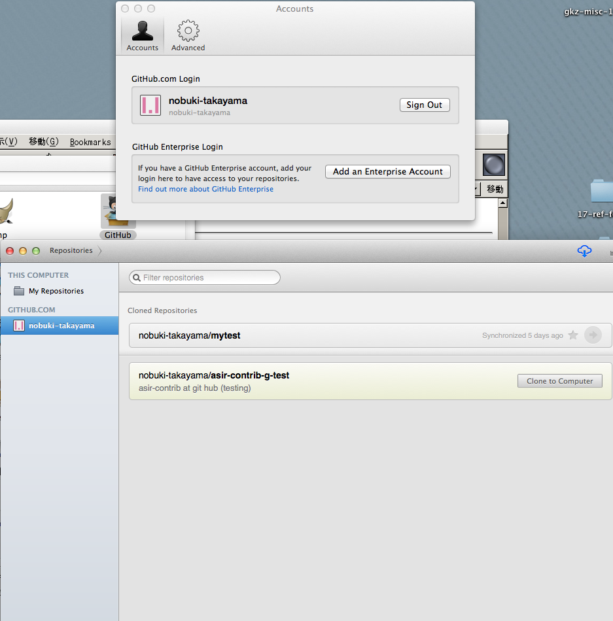Open the Accounts preferences tab
The height and width of the screenshot is (621, 613).
tap(142, 36)
